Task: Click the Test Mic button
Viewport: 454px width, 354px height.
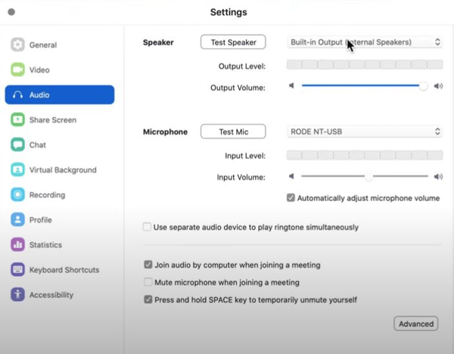Action: pyautogui.click(x=233, y=132)
